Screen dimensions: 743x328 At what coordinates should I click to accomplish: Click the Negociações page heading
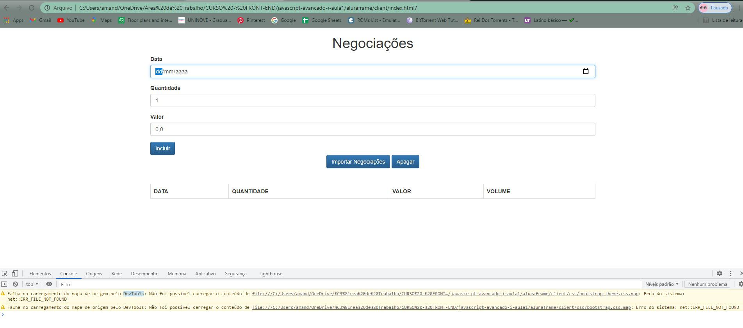372,43
